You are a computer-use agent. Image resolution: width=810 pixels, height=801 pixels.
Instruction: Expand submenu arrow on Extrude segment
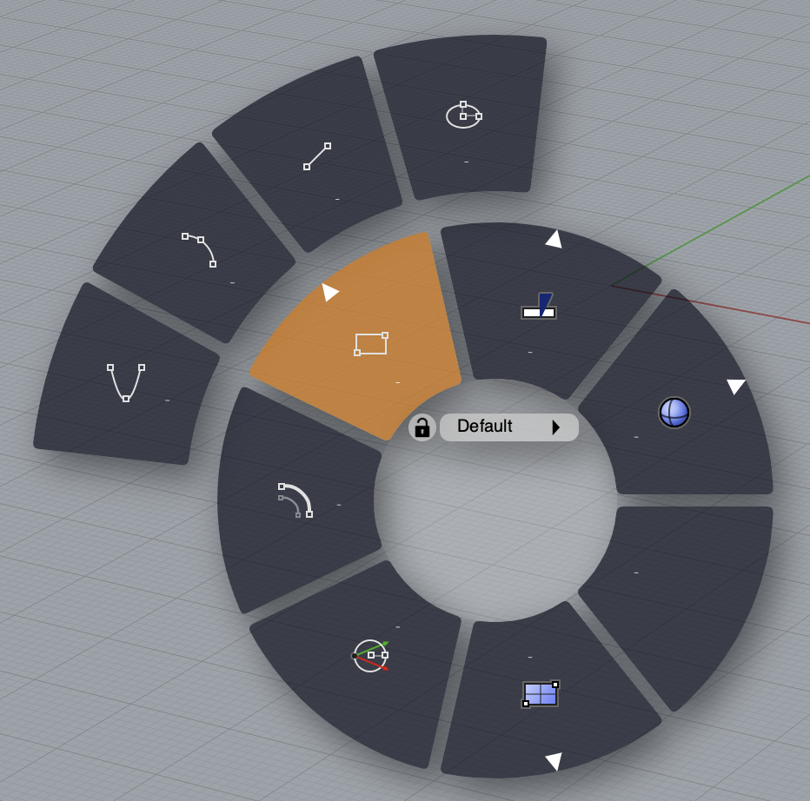coord(554,240)
